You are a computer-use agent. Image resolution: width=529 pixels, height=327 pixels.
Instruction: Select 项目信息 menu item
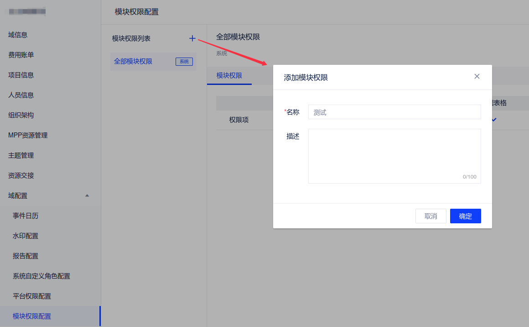(21, 75)
